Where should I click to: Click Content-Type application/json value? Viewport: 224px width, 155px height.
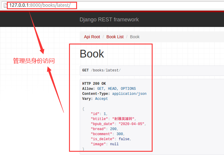[x=129, y=94]
